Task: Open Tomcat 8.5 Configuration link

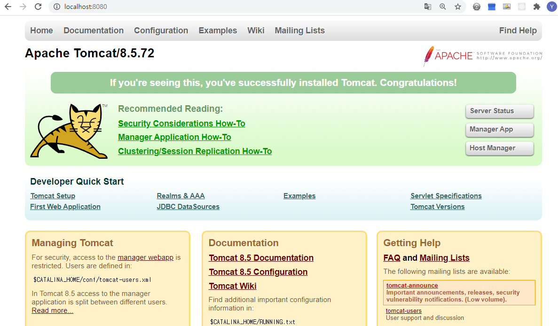Action: [x=258, y=272]
